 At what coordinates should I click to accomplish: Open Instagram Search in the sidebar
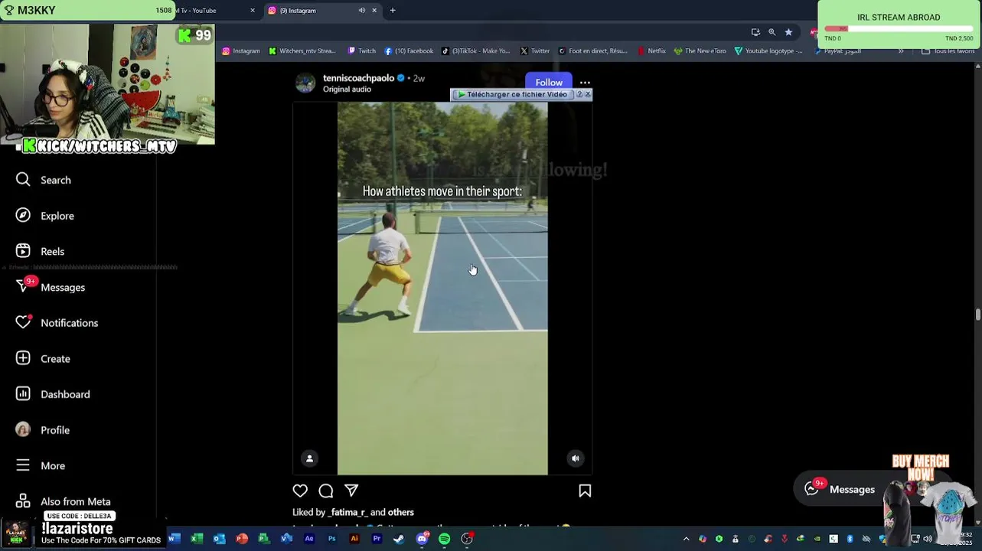click(43, 180)
